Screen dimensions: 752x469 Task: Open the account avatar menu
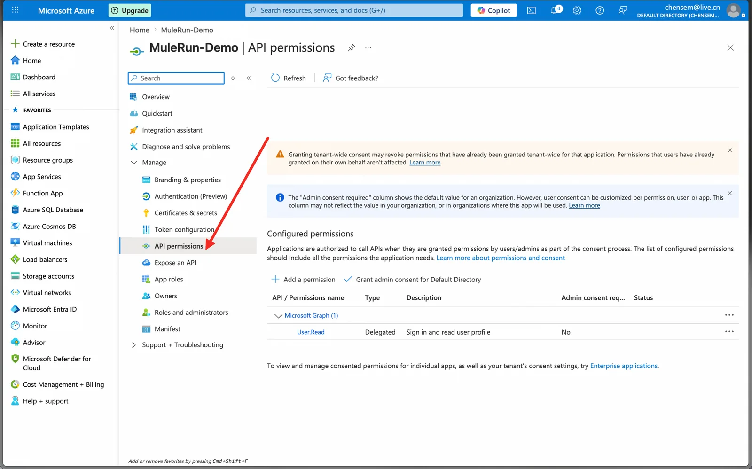733,10
